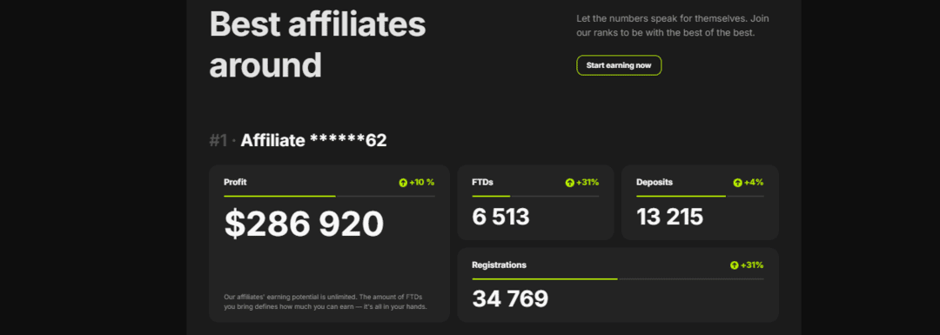Click the earning potential note in Profit card

coord(325,301)
